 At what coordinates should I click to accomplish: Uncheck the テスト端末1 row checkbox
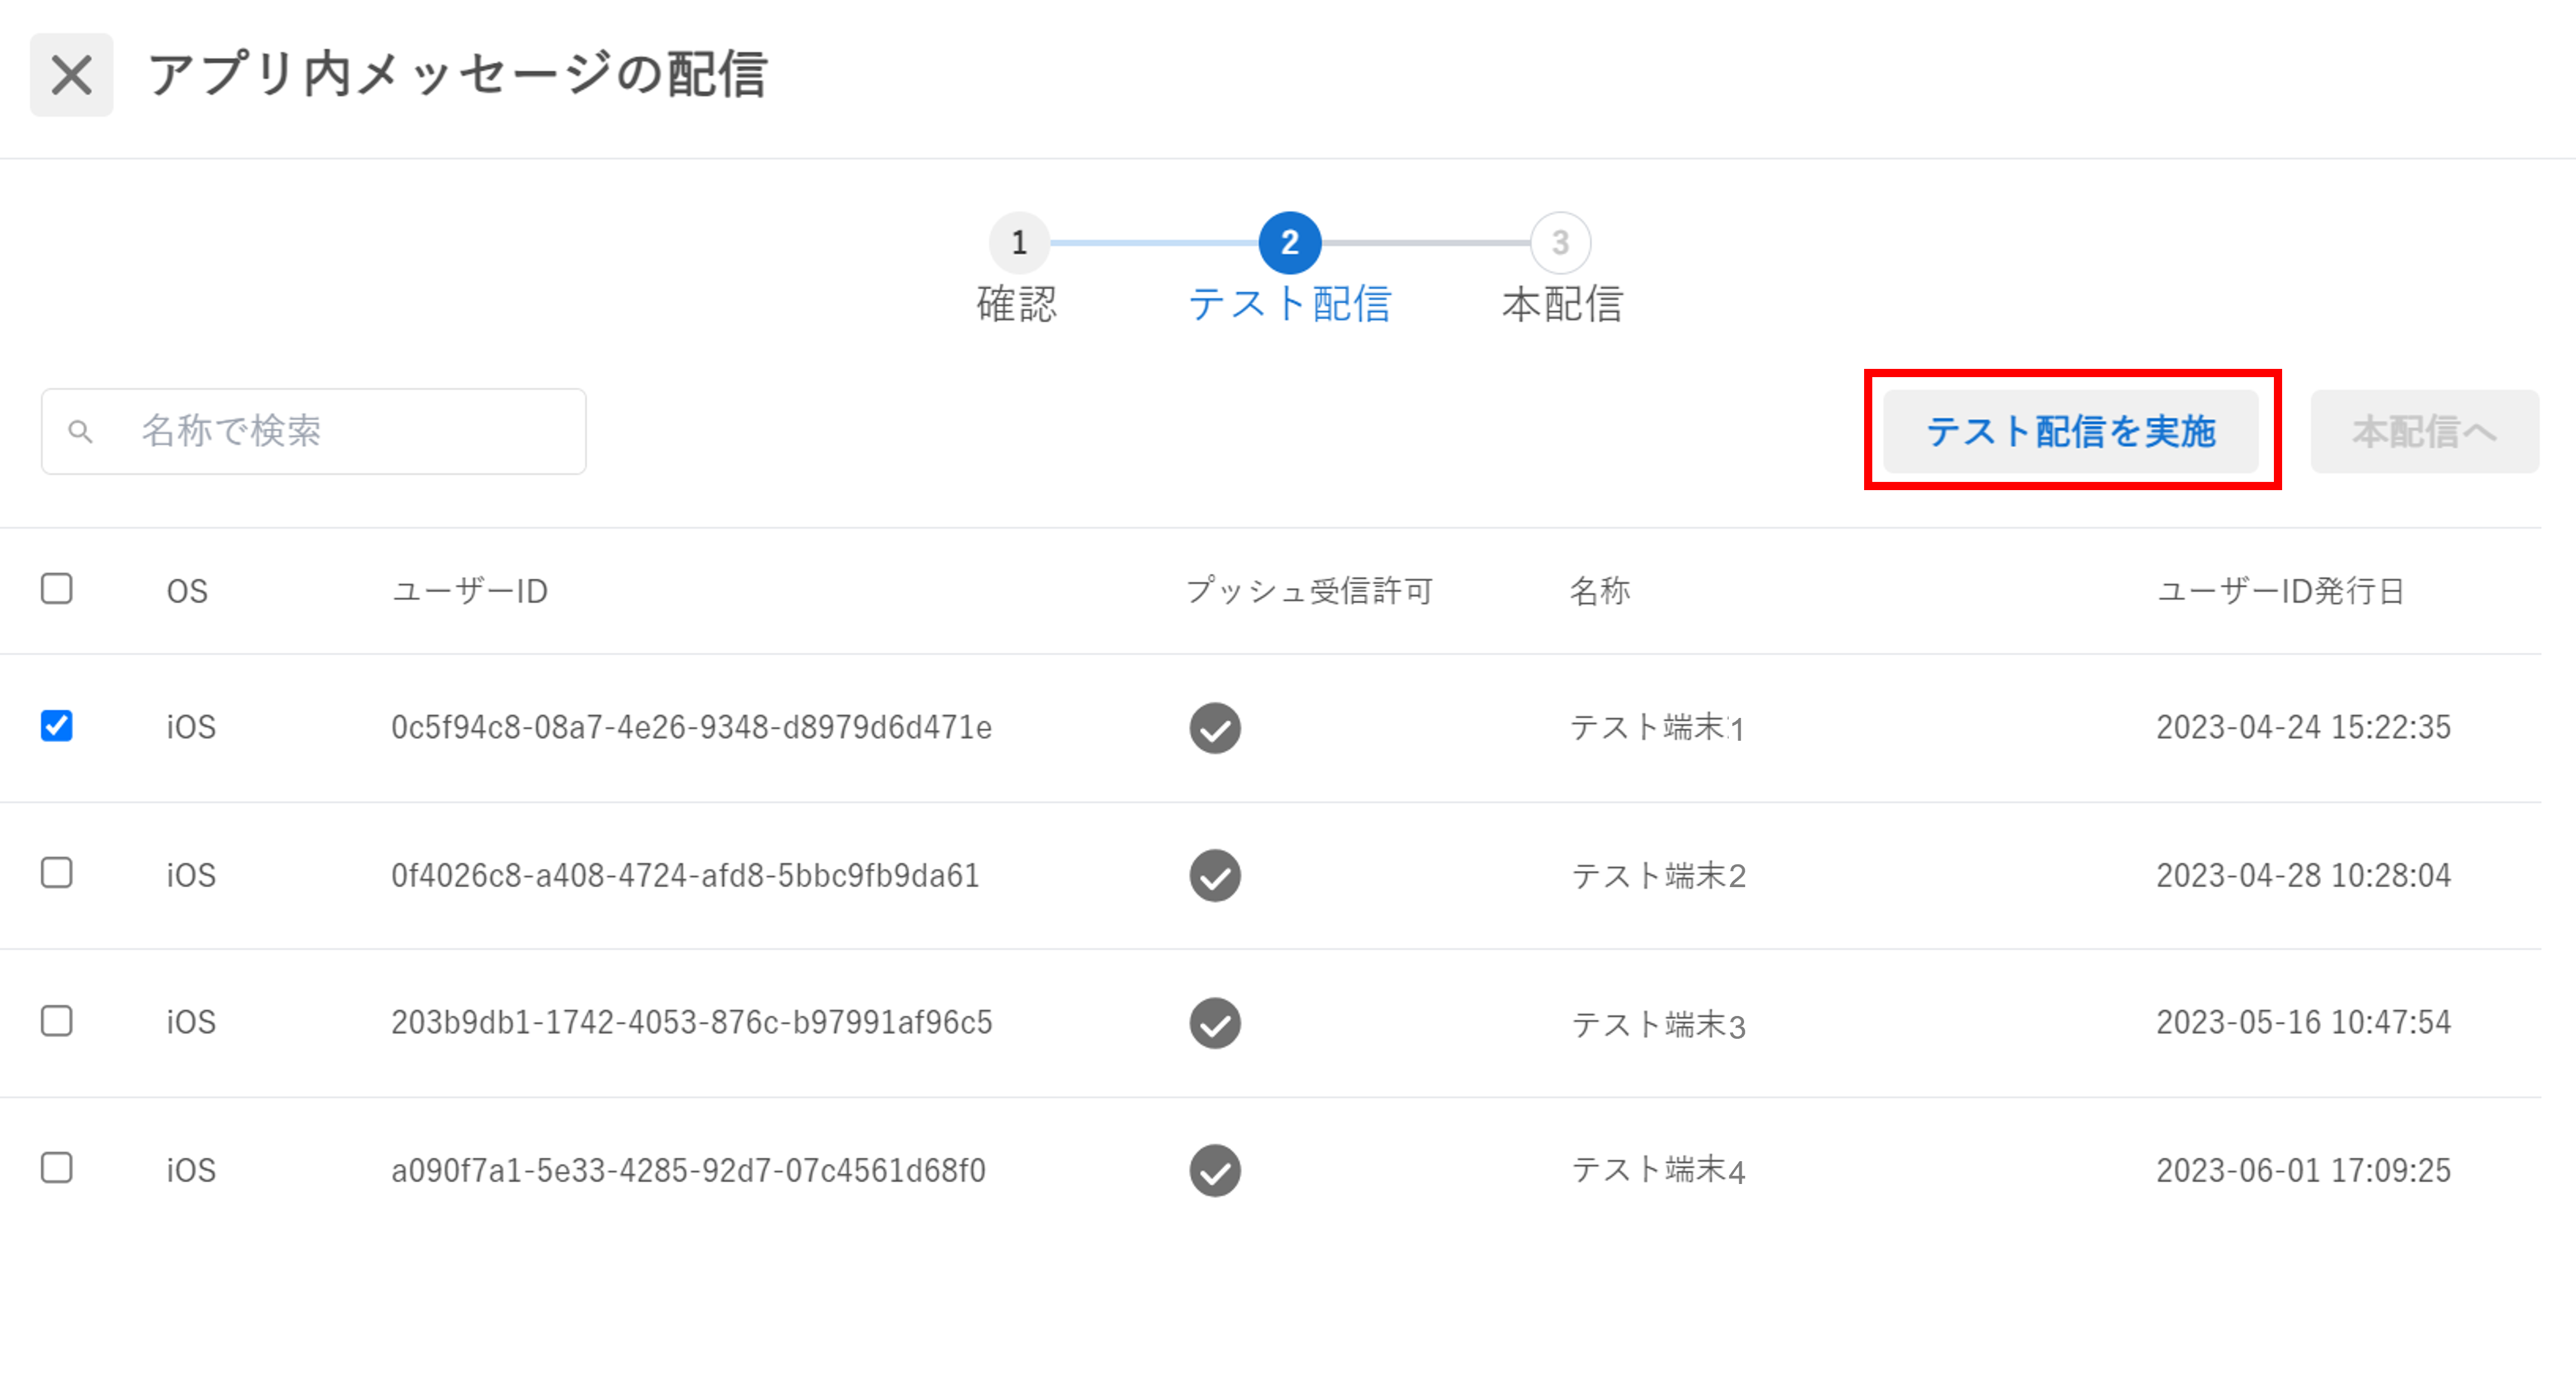pyautogui.click(x=57, y=726)
